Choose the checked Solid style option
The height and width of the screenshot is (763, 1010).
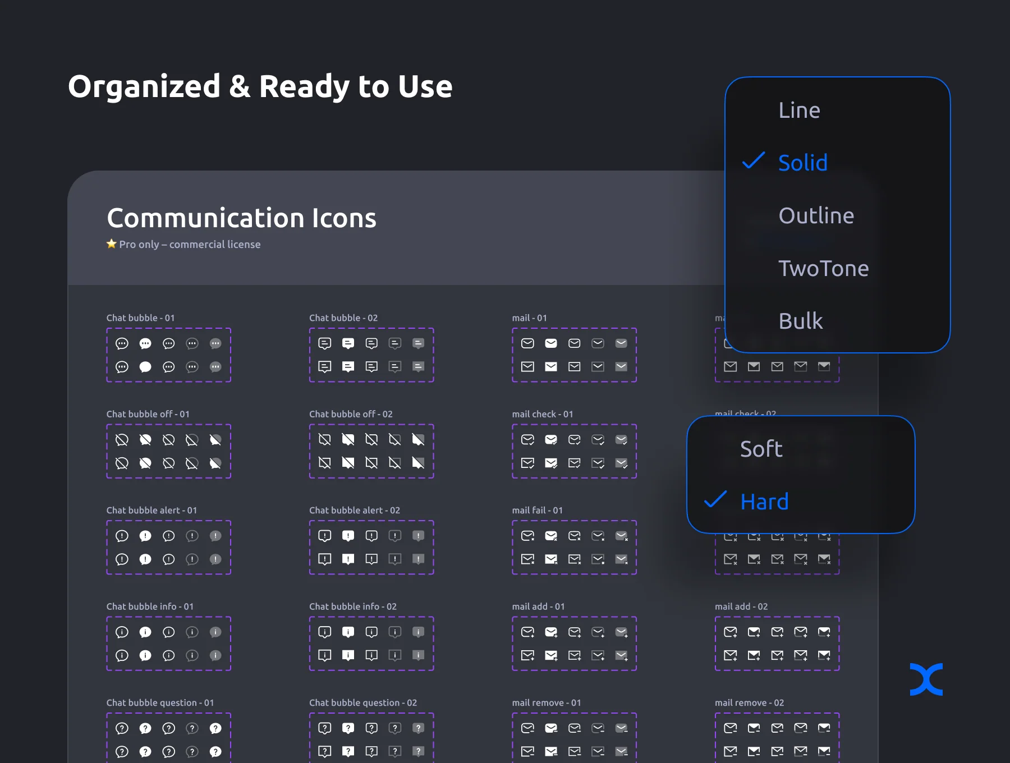[802, 163]
